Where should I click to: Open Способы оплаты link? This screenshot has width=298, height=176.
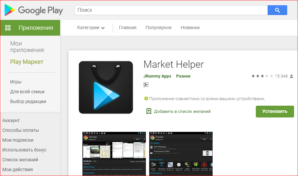pos(21,131)
